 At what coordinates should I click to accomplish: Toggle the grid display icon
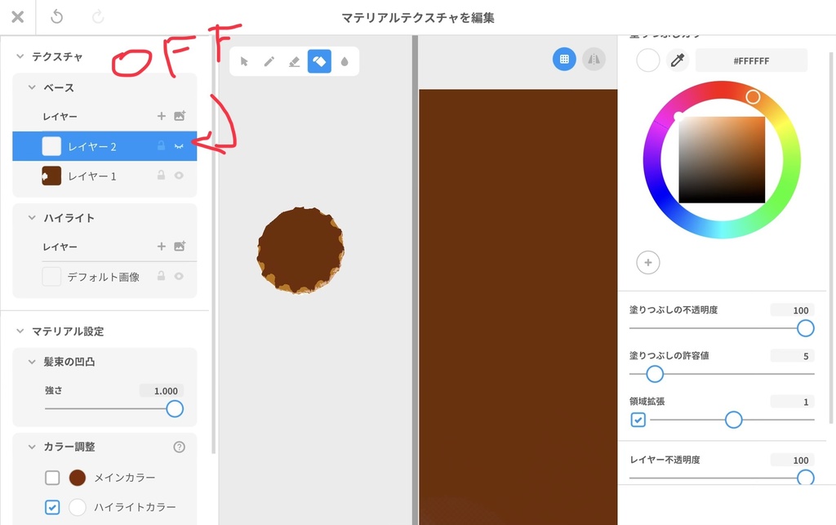pos(563,59)
